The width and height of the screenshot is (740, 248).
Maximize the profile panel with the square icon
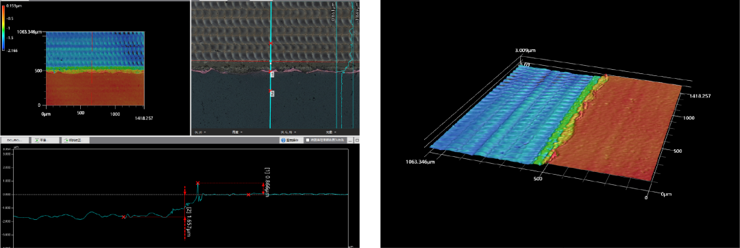click(357, 140)
